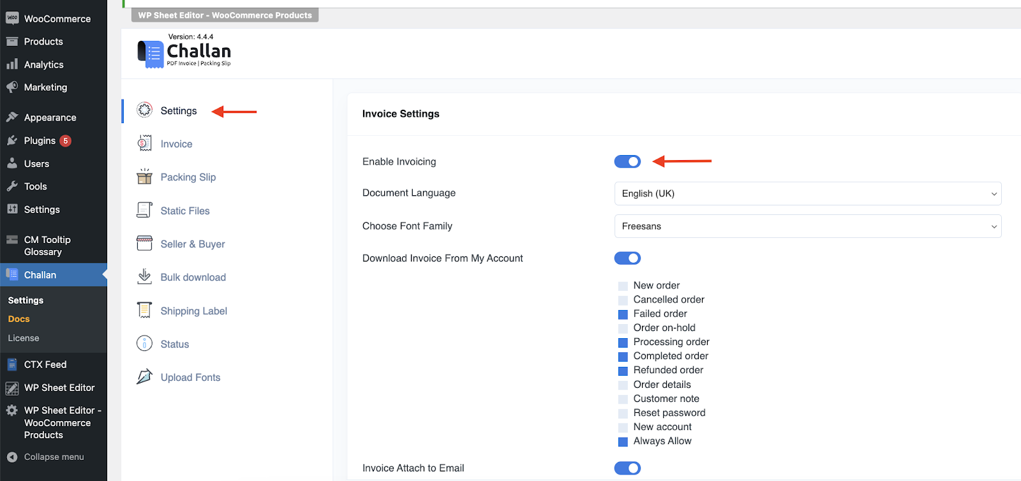The height and width of the screenshot is (481, 1021).
Task: Click the Invoice receipt icon
Action: [x=145, y=144]
